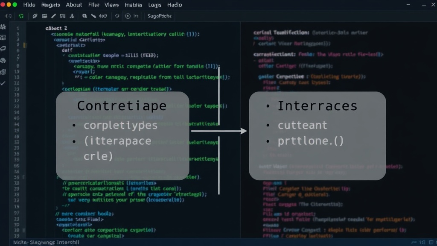437x246 pixels.
Task: Click the checkmark icon in the left sidebar
Action: 3,83
